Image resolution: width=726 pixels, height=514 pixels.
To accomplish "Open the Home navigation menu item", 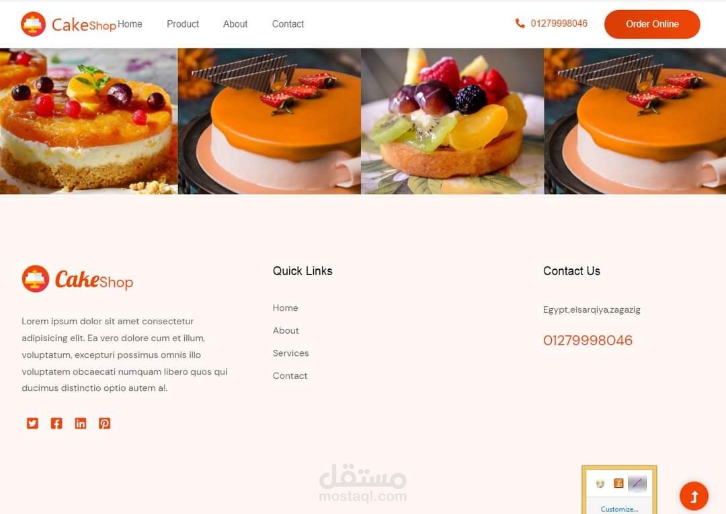I will (130, 24).
